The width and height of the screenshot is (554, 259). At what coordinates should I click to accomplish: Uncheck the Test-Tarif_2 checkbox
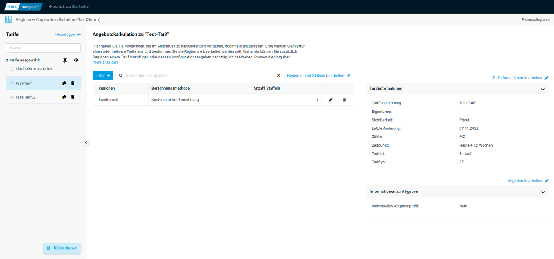coord(12,97)
